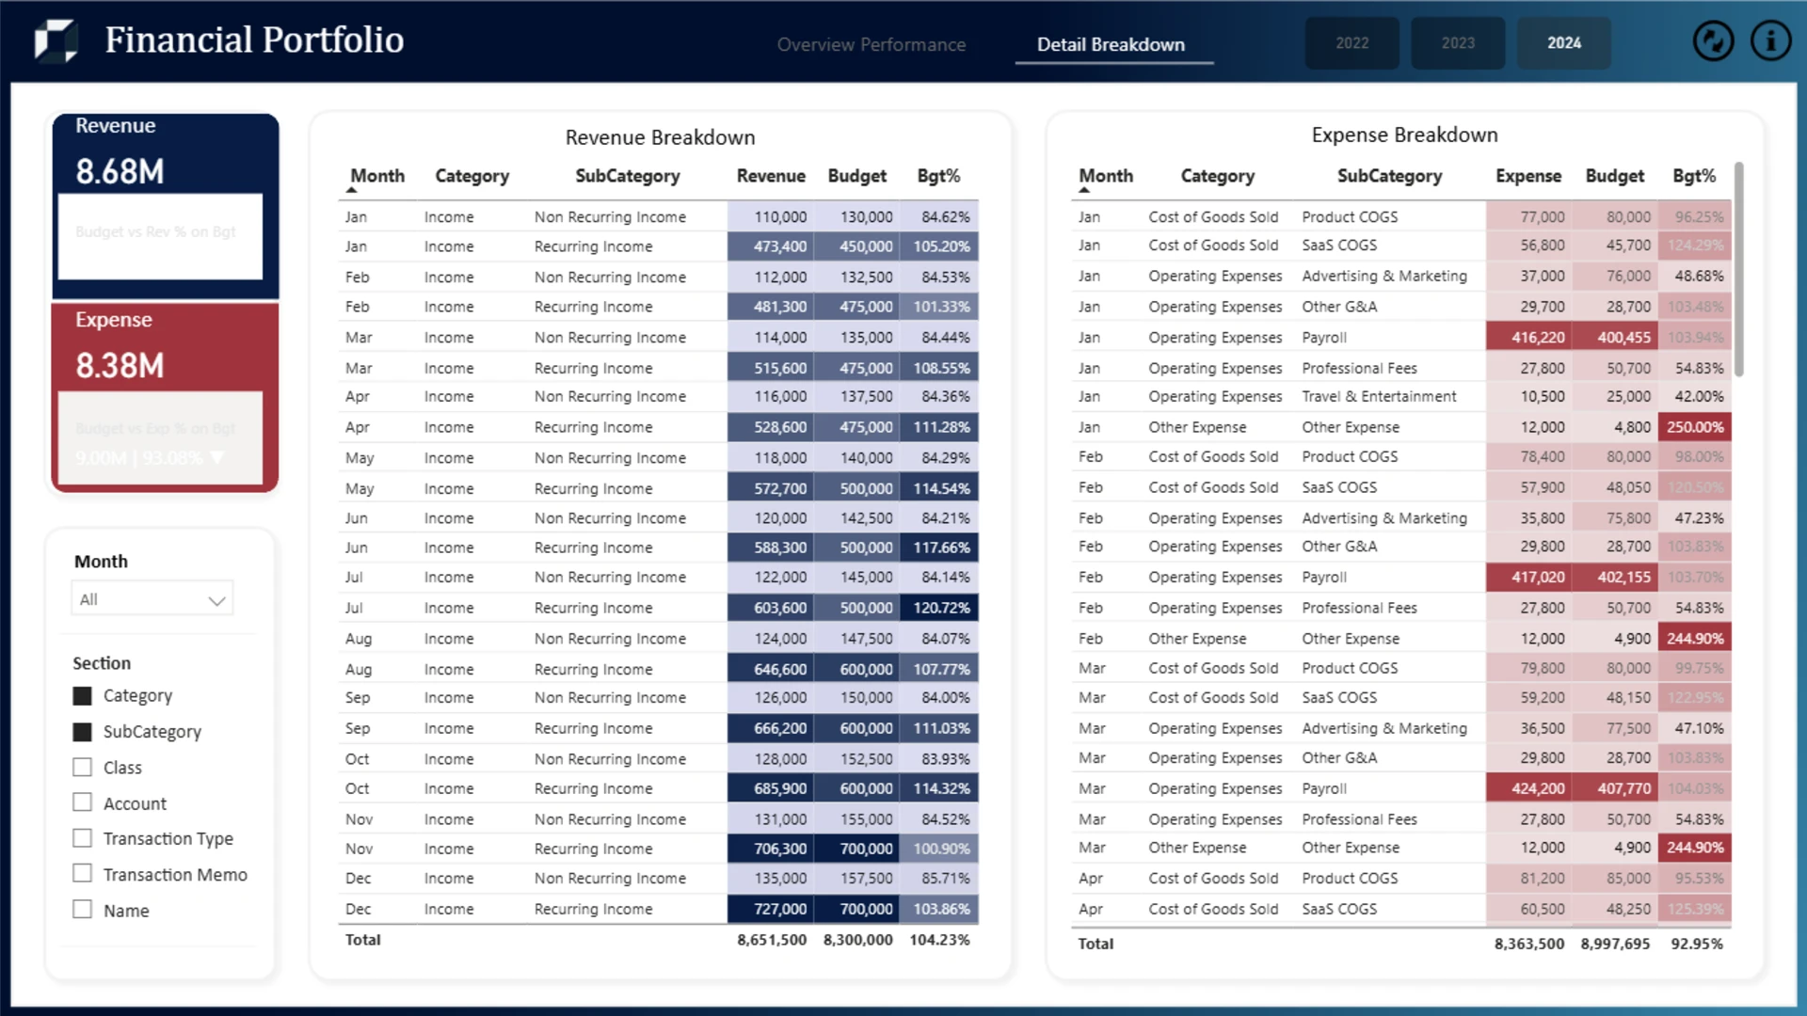Sort by Bgt% column in Revenue Breakdown
The width and height of the screenshot is (1807, 1016).
point(938,176)
